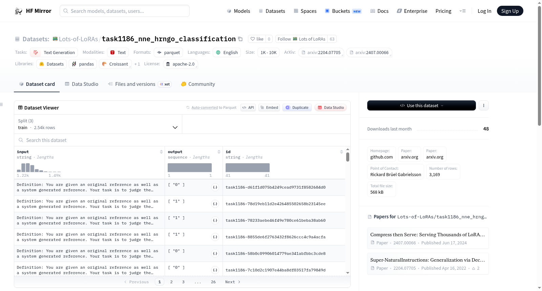Expand JSON for the d61f1d075b row output
The image size is (542, 291).
click(215, 187)
